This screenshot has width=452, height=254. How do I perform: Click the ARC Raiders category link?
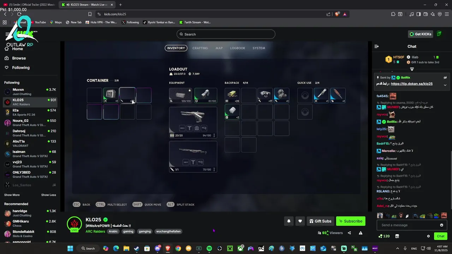click(95, 231)
